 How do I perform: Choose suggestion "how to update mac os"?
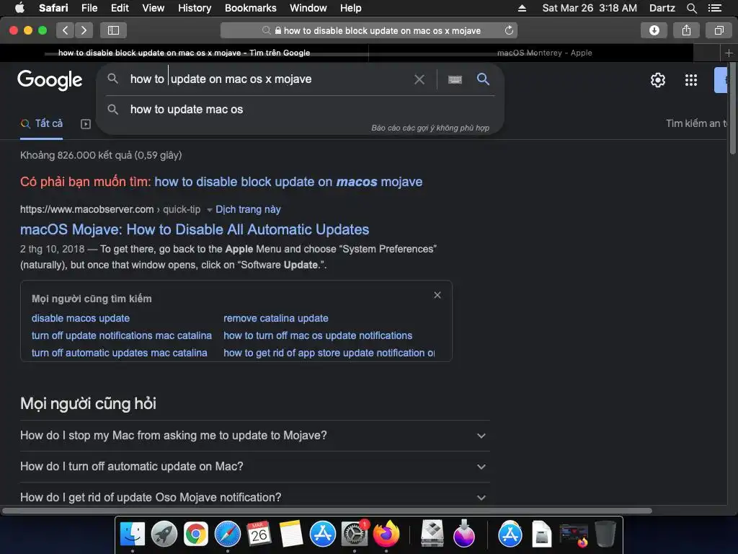(x=187, y=110)
